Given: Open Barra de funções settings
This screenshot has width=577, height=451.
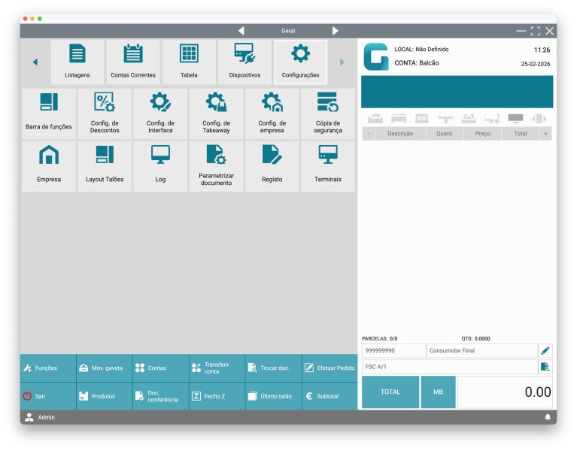Looking at the screenshot, I should tap(49, 114).
